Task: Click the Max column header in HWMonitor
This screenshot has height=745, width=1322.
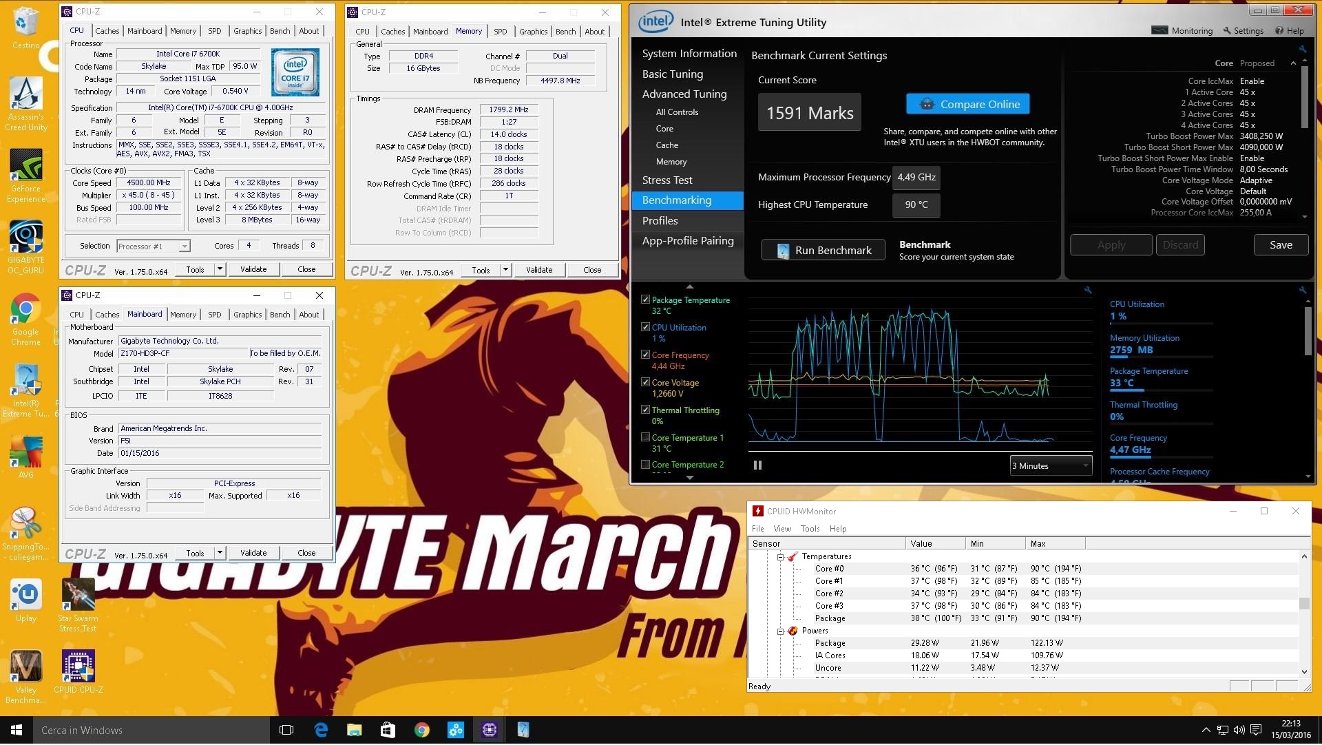Action: [1055, 545]
